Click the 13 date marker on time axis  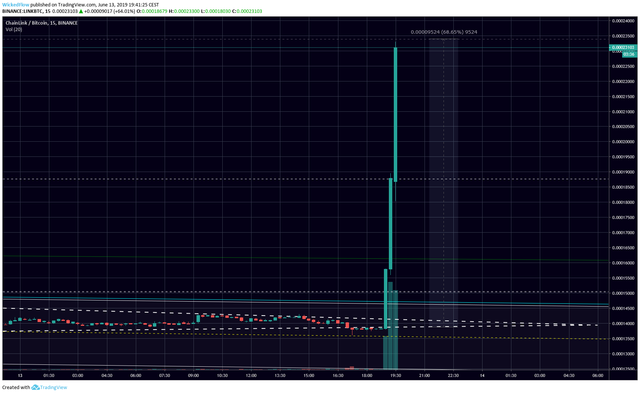[x=20, y=375]
